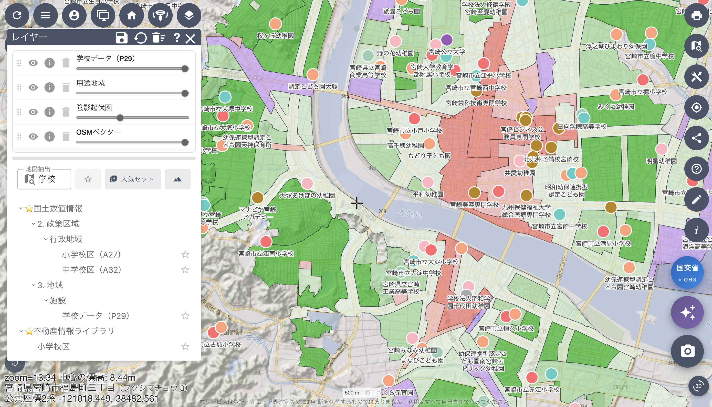Open the layers stack icon
Image resolution: width=712 pixels, height=407 pixels.
click(189, 15)
